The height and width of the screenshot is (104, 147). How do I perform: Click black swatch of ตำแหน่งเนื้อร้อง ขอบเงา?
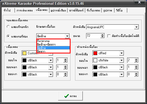click(x=95, y=74)
